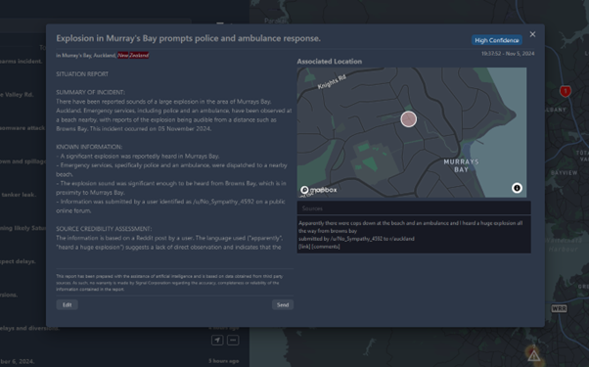Click the Associated Location heading
The image size is (589, 367).
pyautogui.click(x=330, y=62)
